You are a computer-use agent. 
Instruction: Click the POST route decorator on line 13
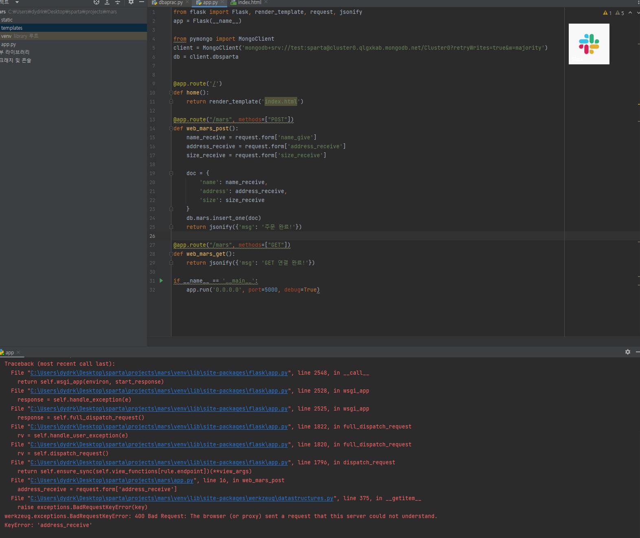pos(234,120)
